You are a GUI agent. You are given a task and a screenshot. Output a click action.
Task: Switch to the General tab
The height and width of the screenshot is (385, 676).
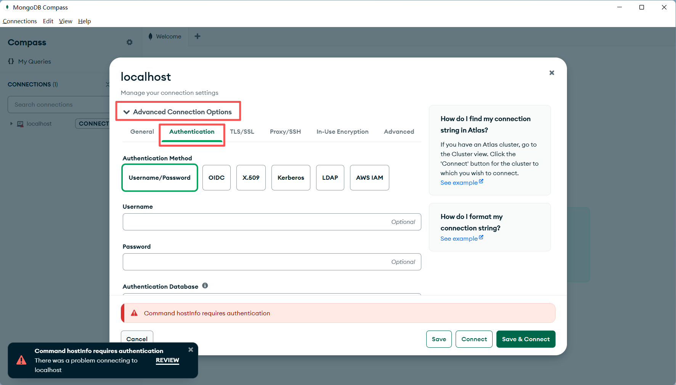(142, 131)
